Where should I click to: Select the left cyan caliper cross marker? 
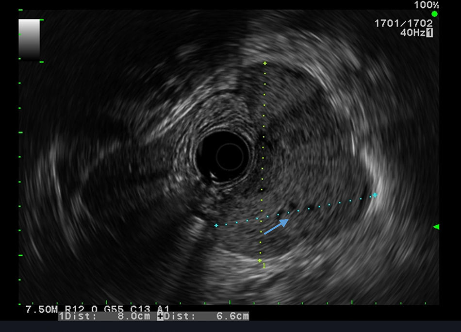tap(216, 225)
